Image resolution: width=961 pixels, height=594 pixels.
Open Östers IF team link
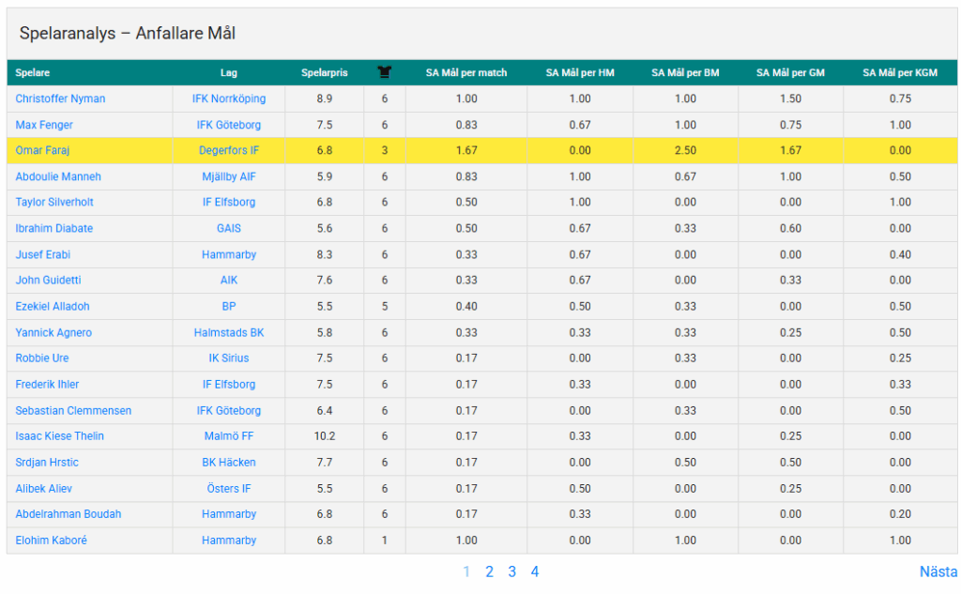tap(229, 489)
